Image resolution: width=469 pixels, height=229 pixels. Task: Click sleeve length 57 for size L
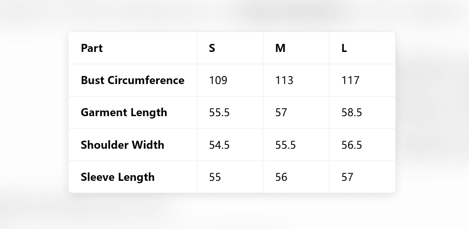click(347, 177)
